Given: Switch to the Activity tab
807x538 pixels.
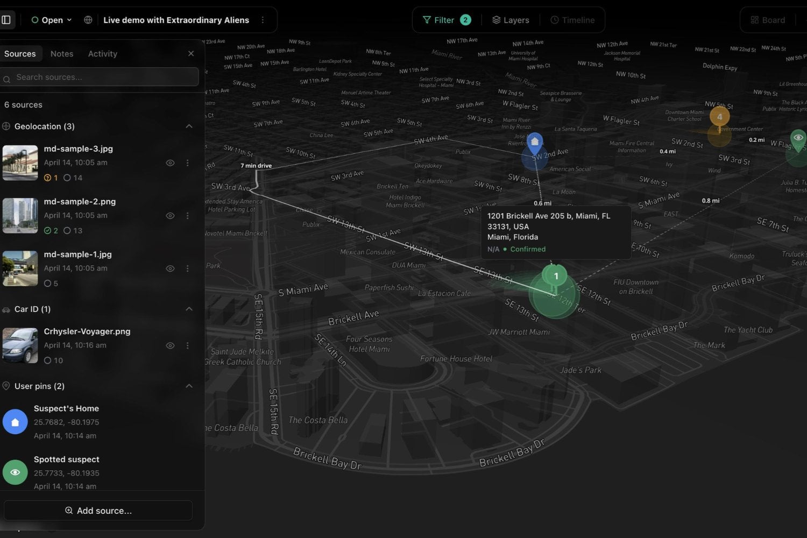Looking at the screenshot, I should [103, 54].
